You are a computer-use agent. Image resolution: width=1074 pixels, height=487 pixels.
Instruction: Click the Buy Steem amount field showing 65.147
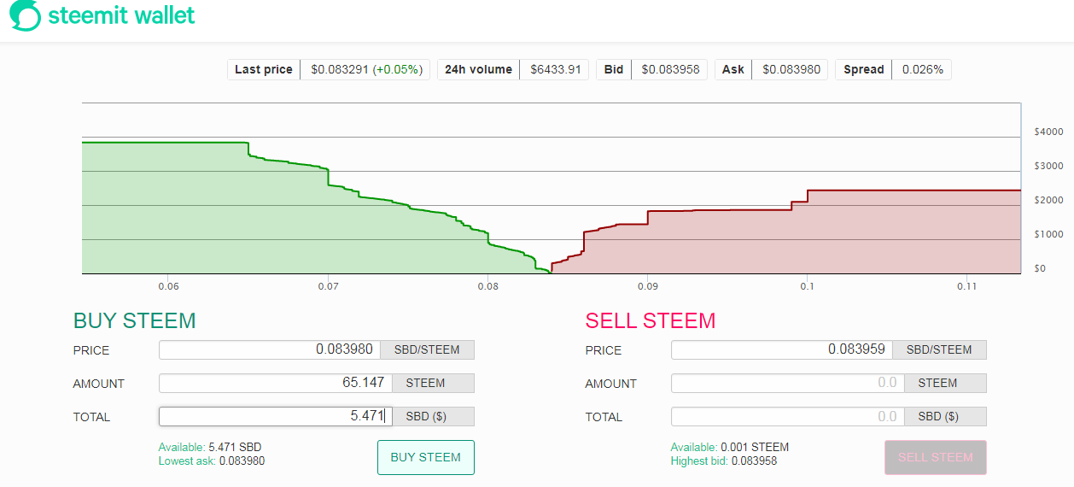click(275, 383)
